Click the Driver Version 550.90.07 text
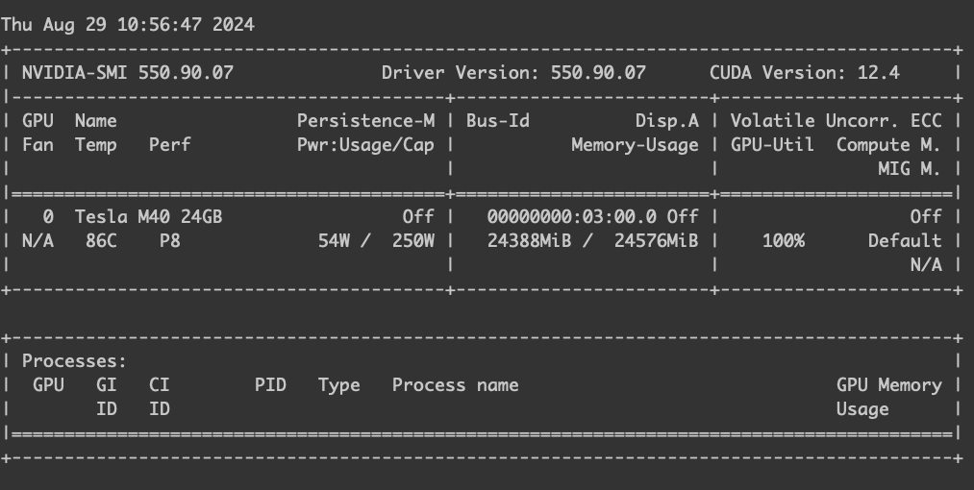The image size is (974, 490). click(513, 73)
